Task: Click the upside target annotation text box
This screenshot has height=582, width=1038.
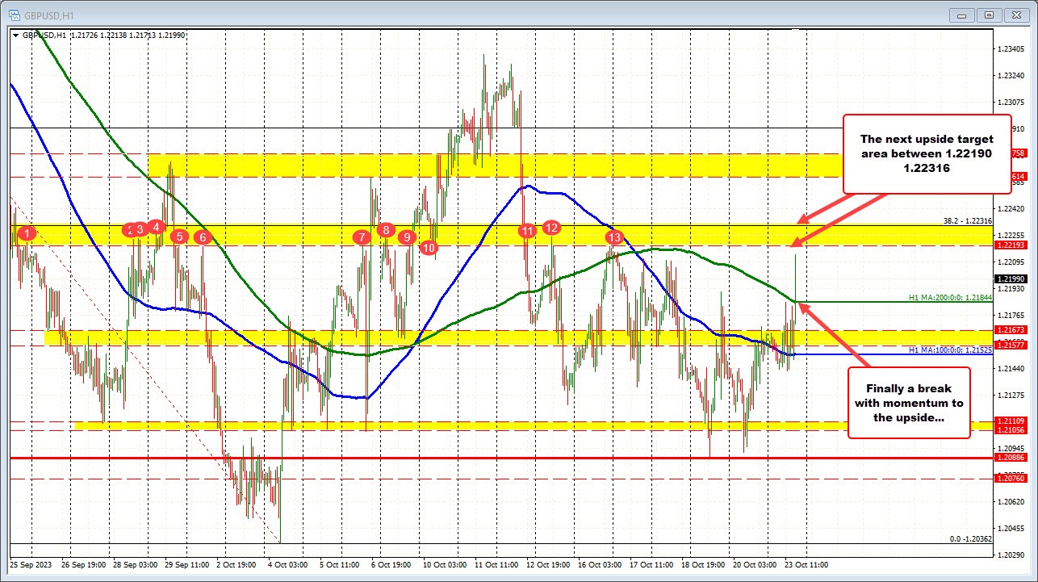Action: (927, 154)
